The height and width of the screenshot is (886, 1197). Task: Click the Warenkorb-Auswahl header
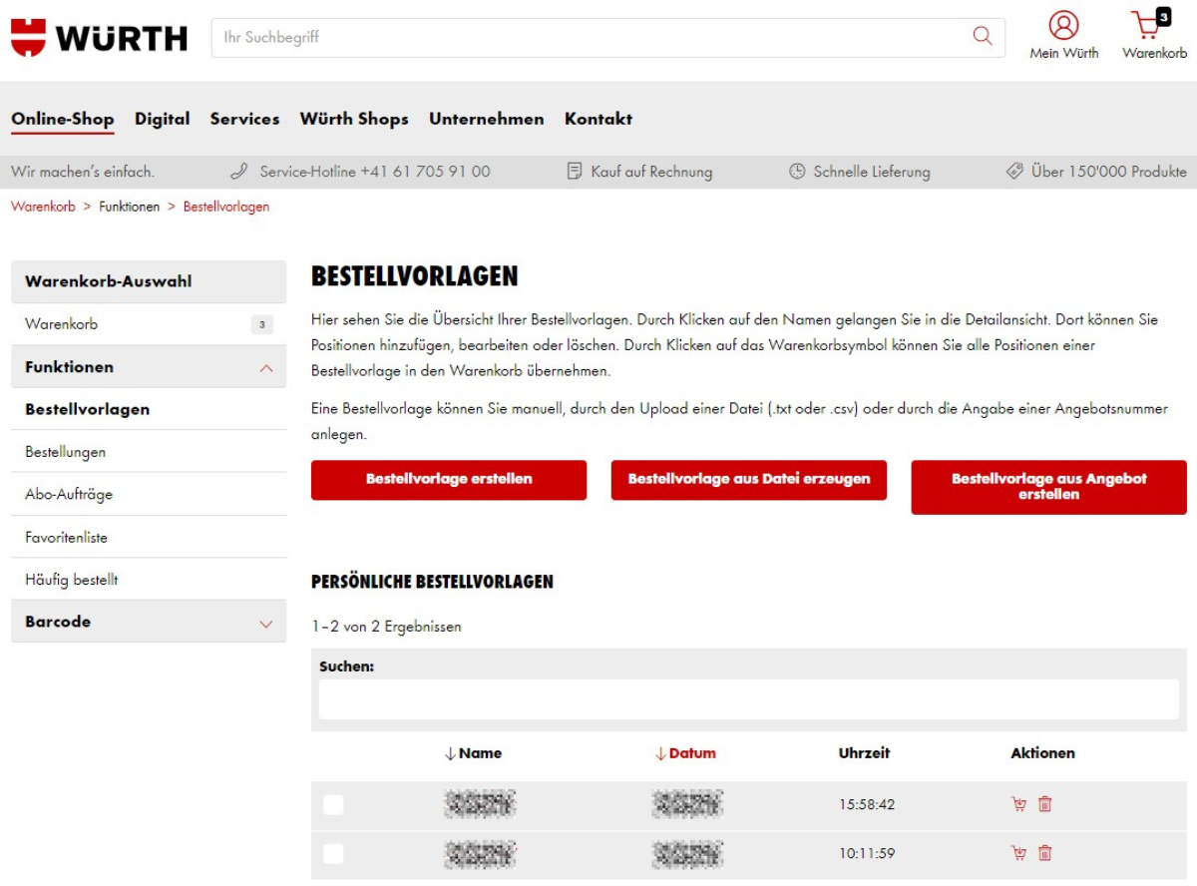pos(149,281)
